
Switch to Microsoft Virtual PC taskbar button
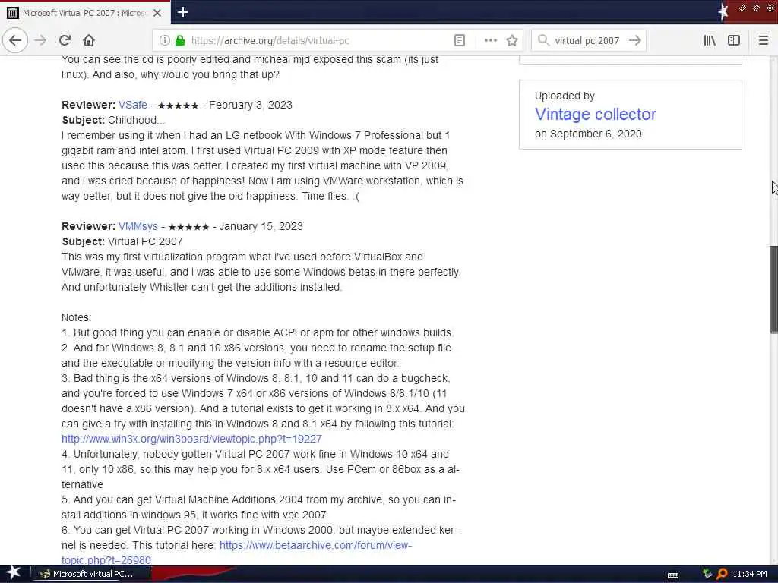[90, 574]
